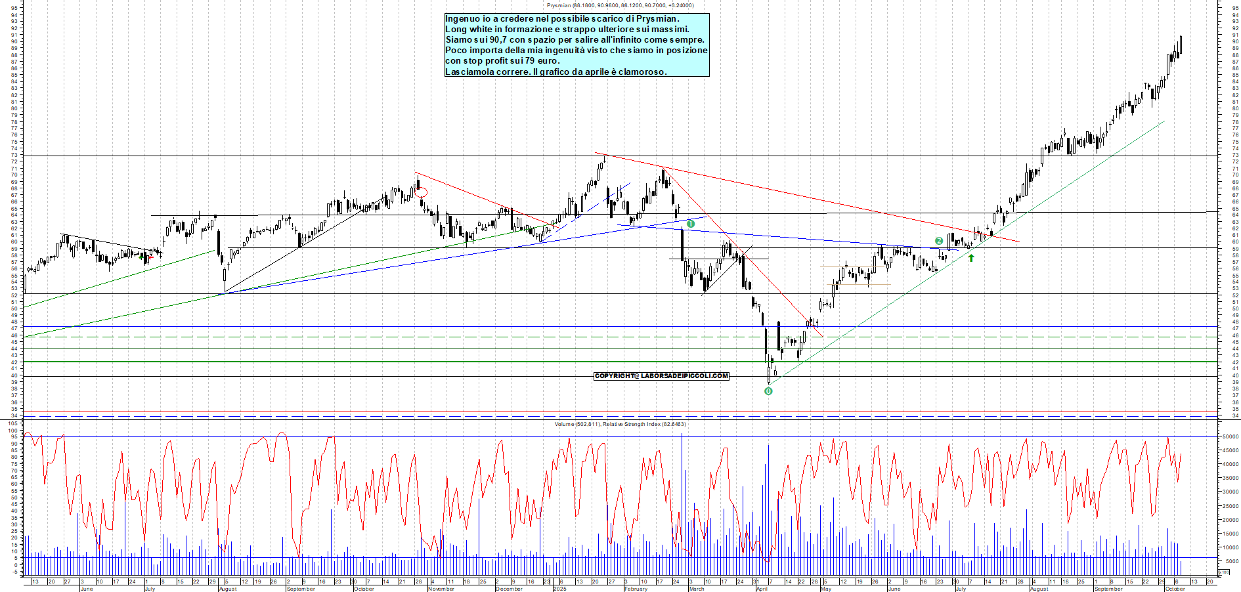Click the green circle marker labeled 1
Screen dimensions: 1241x592
[x=690, y=224]
